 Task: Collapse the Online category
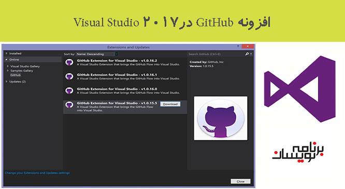coord(6,59)
